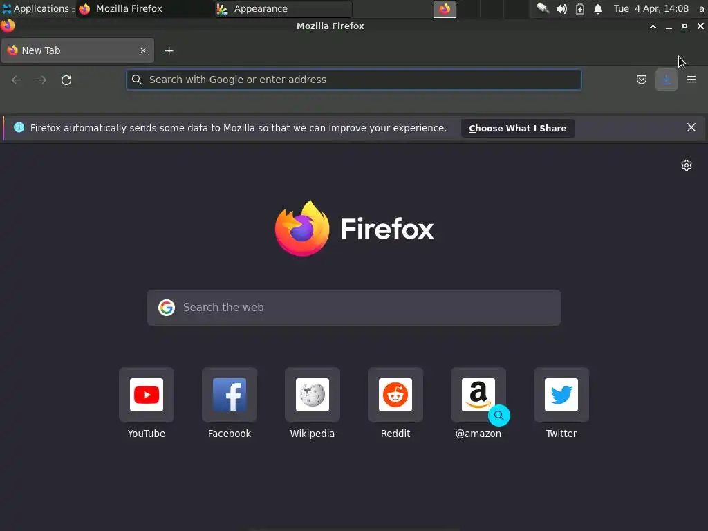708x531 pixels.
Task: Switch to Mozilla Firefox taskbar entry
Action: pos(145,8)
